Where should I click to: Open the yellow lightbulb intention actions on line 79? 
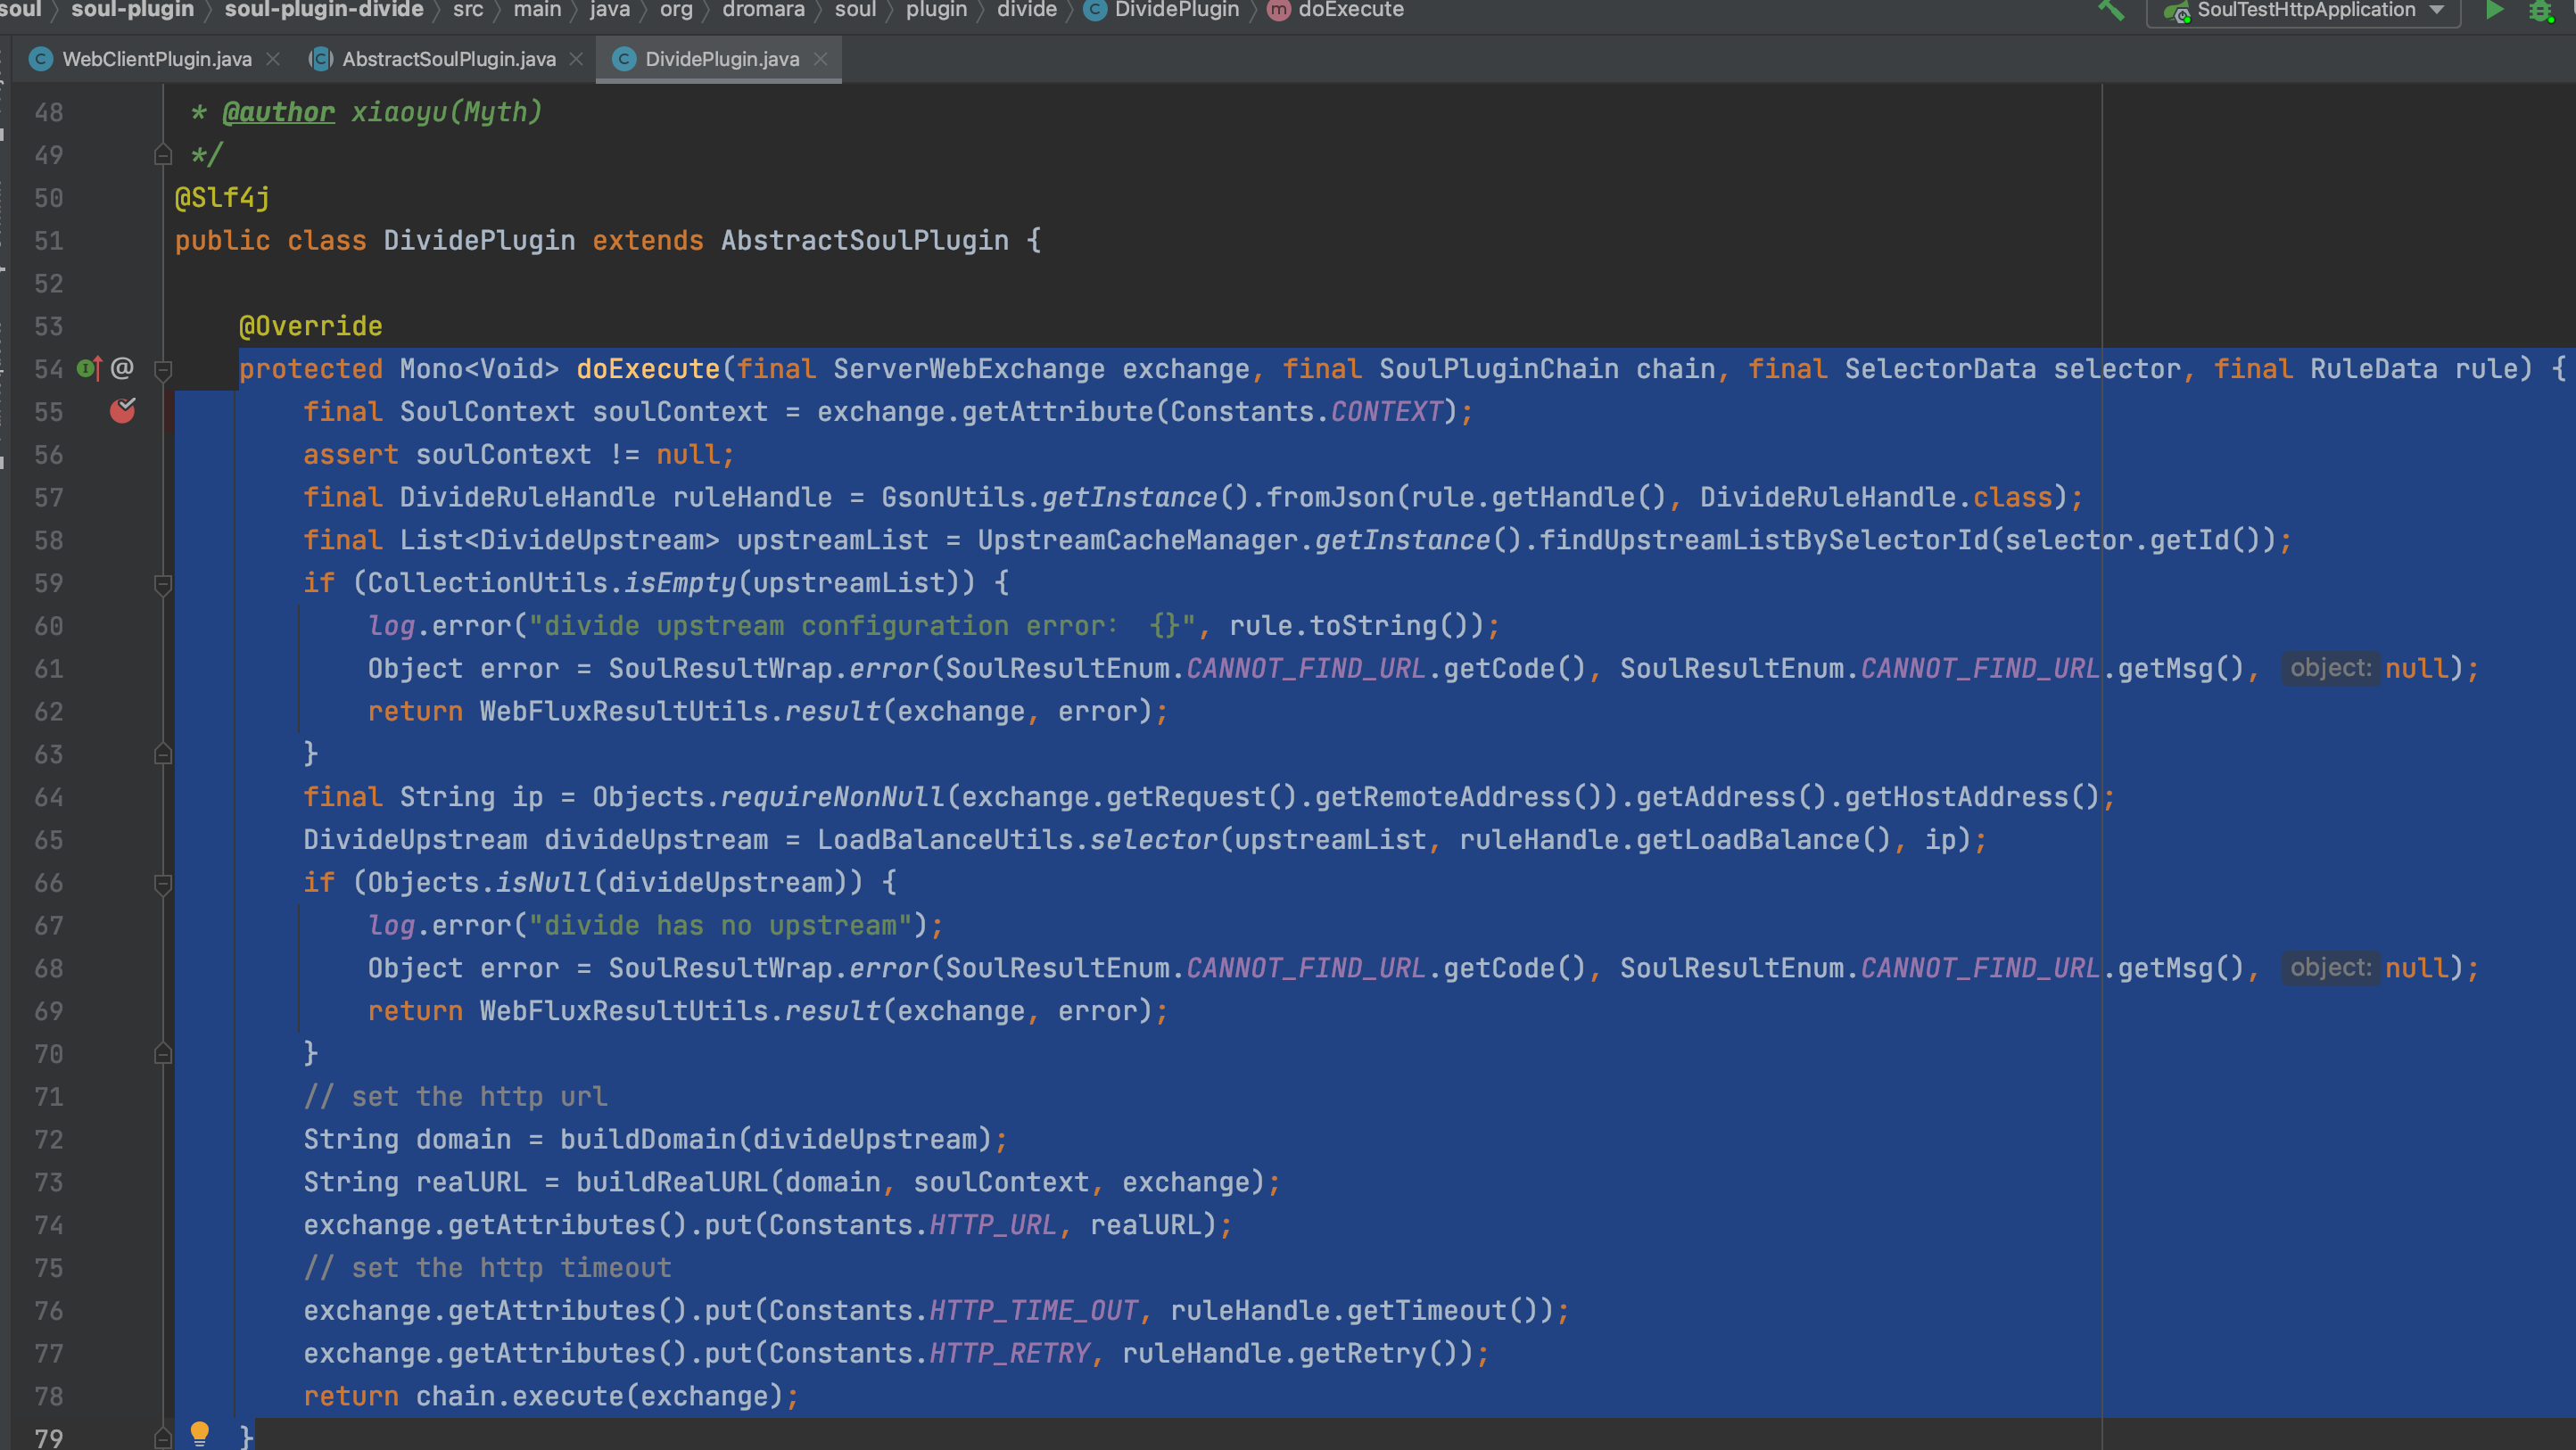(200, 1434)
